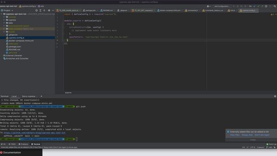This screenshot has height=156, width=277.
Task: Add new terminal session with plus
Action: (x=42, y=96)
